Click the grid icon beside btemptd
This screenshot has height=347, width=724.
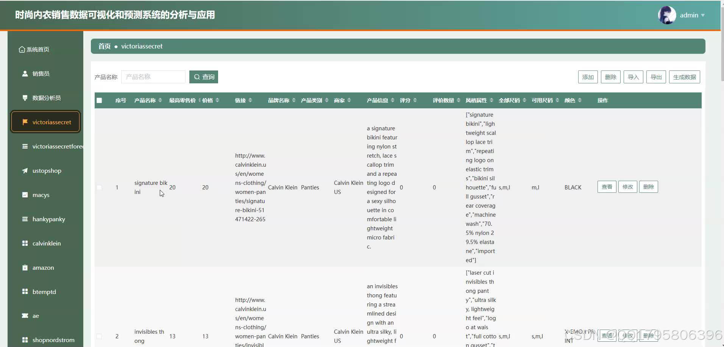click(x=25, y=291)
